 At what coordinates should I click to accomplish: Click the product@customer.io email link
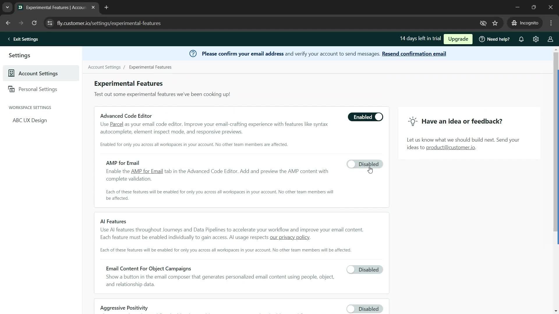tap(450, 147)
